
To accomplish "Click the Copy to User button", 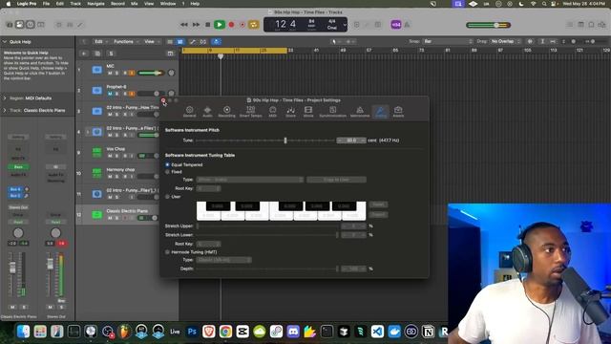I will (x=336, y=180).
